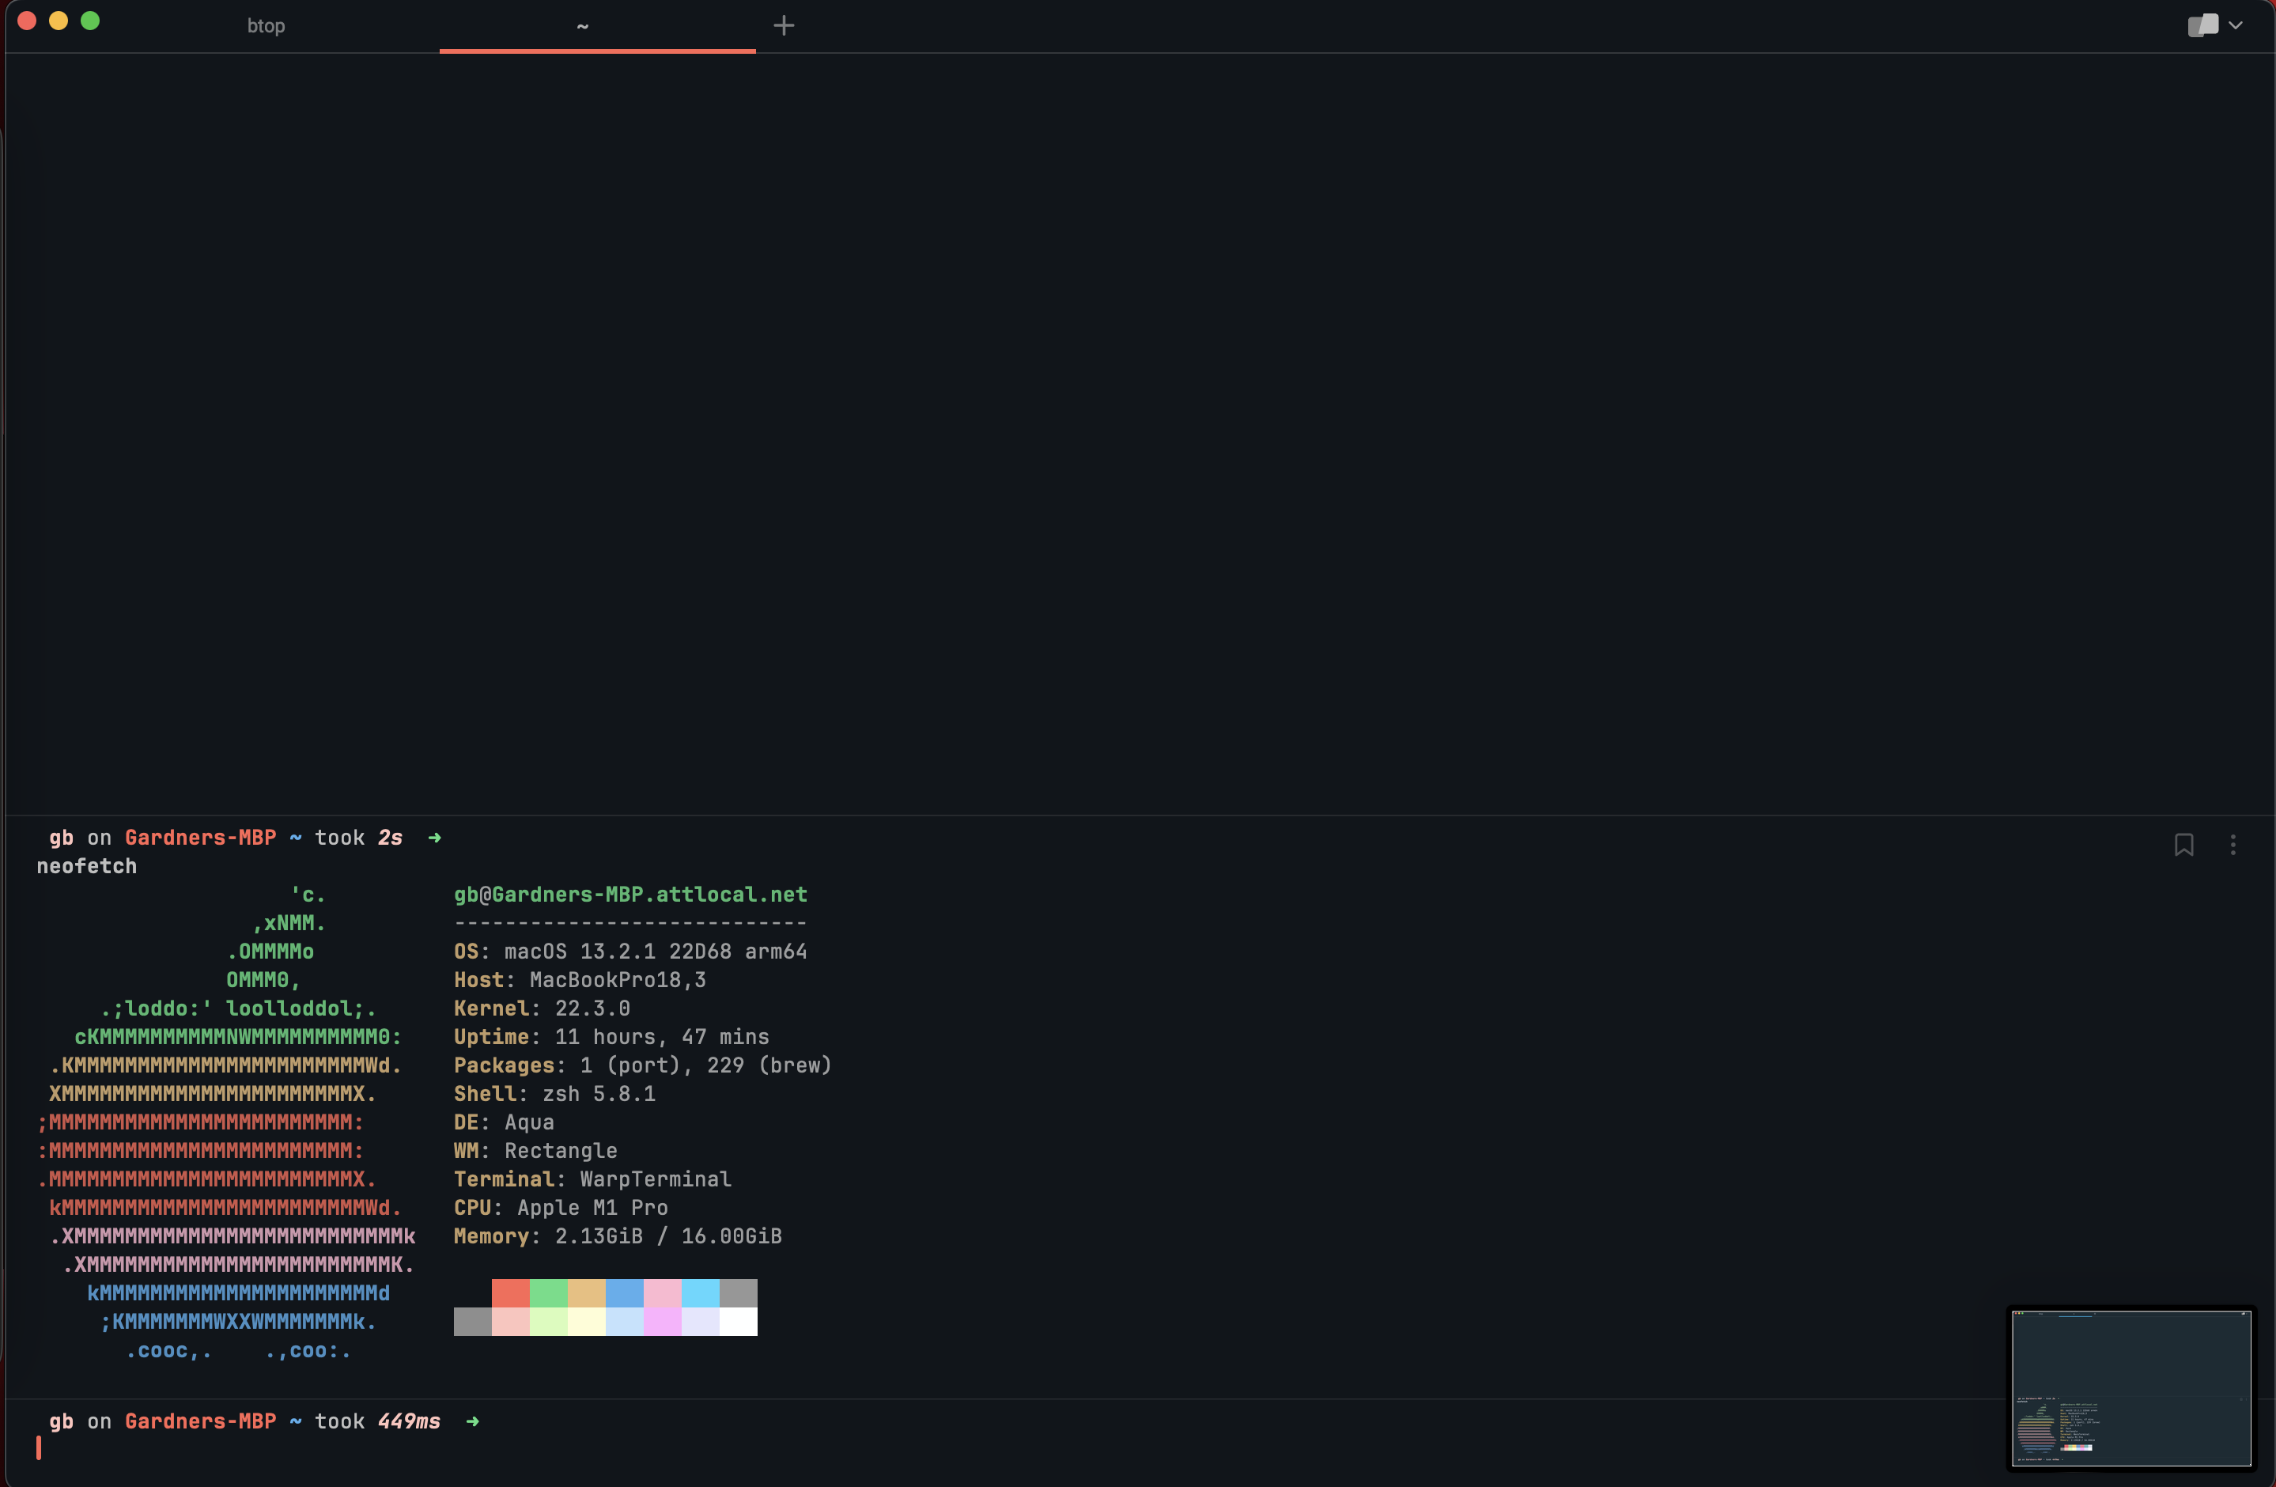Viewport: 2276px width, 1487px height.
Task: Switch to the btop tab
Action: tap(266, 26)
